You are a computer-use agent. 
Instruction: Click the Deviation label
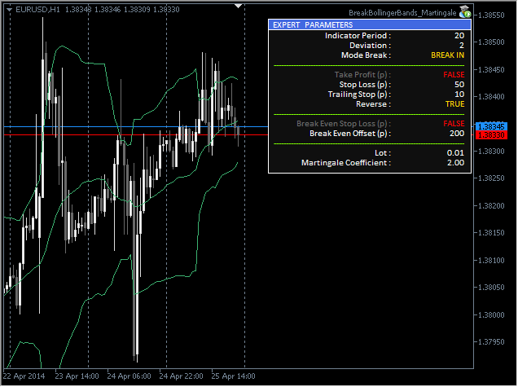(370, 46)
